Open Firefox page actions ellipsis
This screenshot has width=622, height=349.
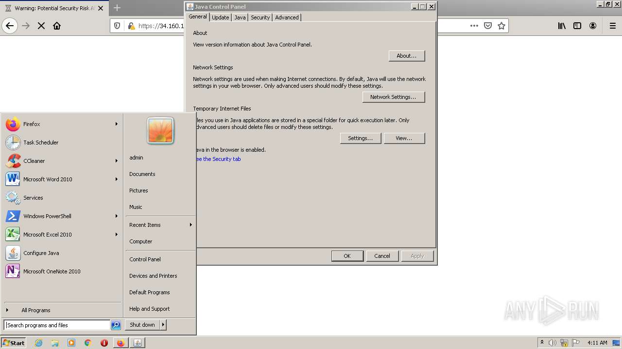[474, 26]
